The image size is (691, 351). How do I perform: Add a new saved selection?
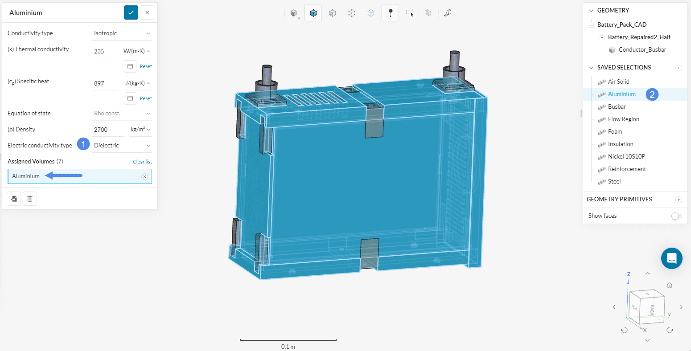[679, 68]
